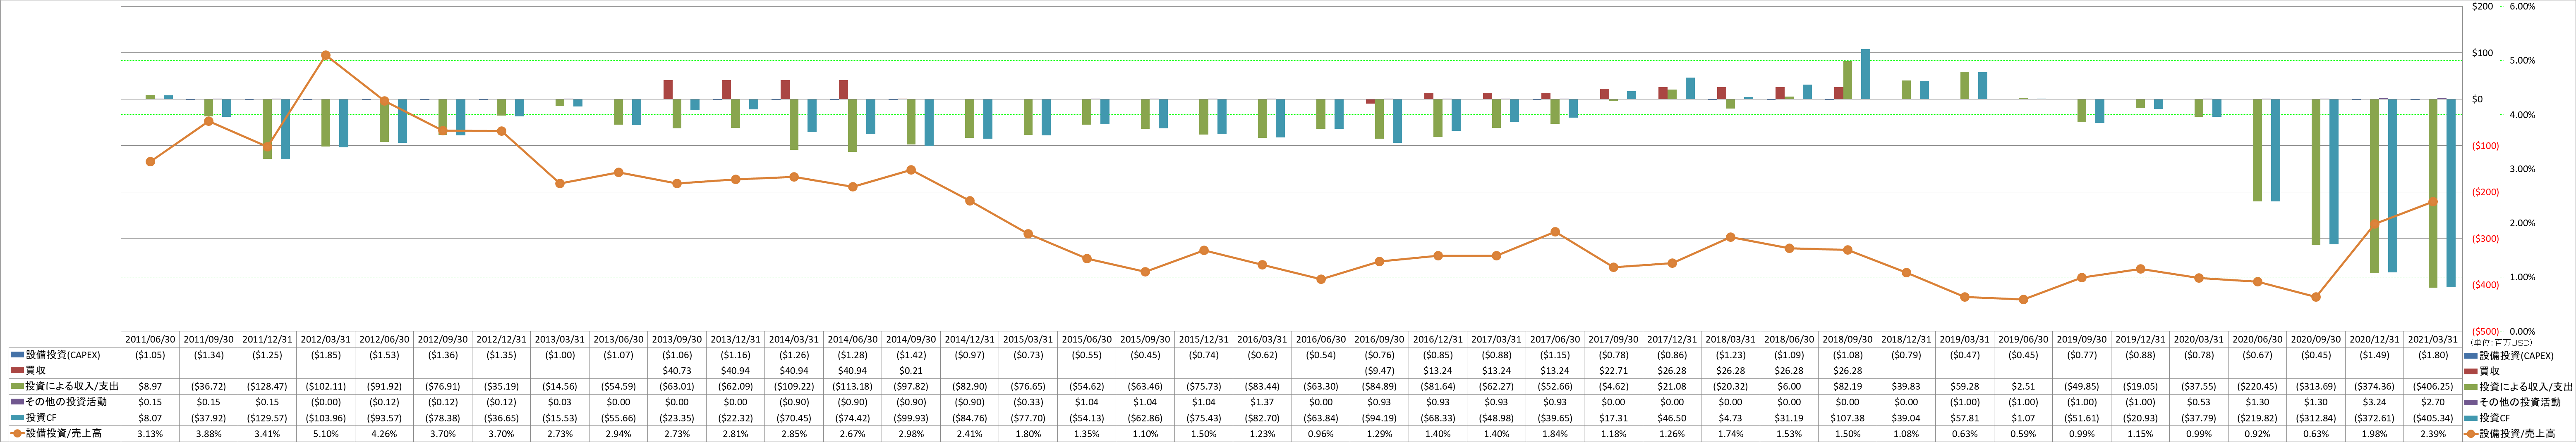
Task: Click the ($128.47) cell
Action: coord(267,386)
